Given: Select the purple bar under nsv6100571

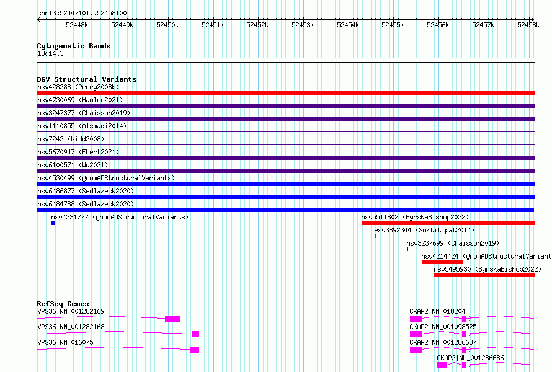Looking at the screenshot, I should point(285,171).
